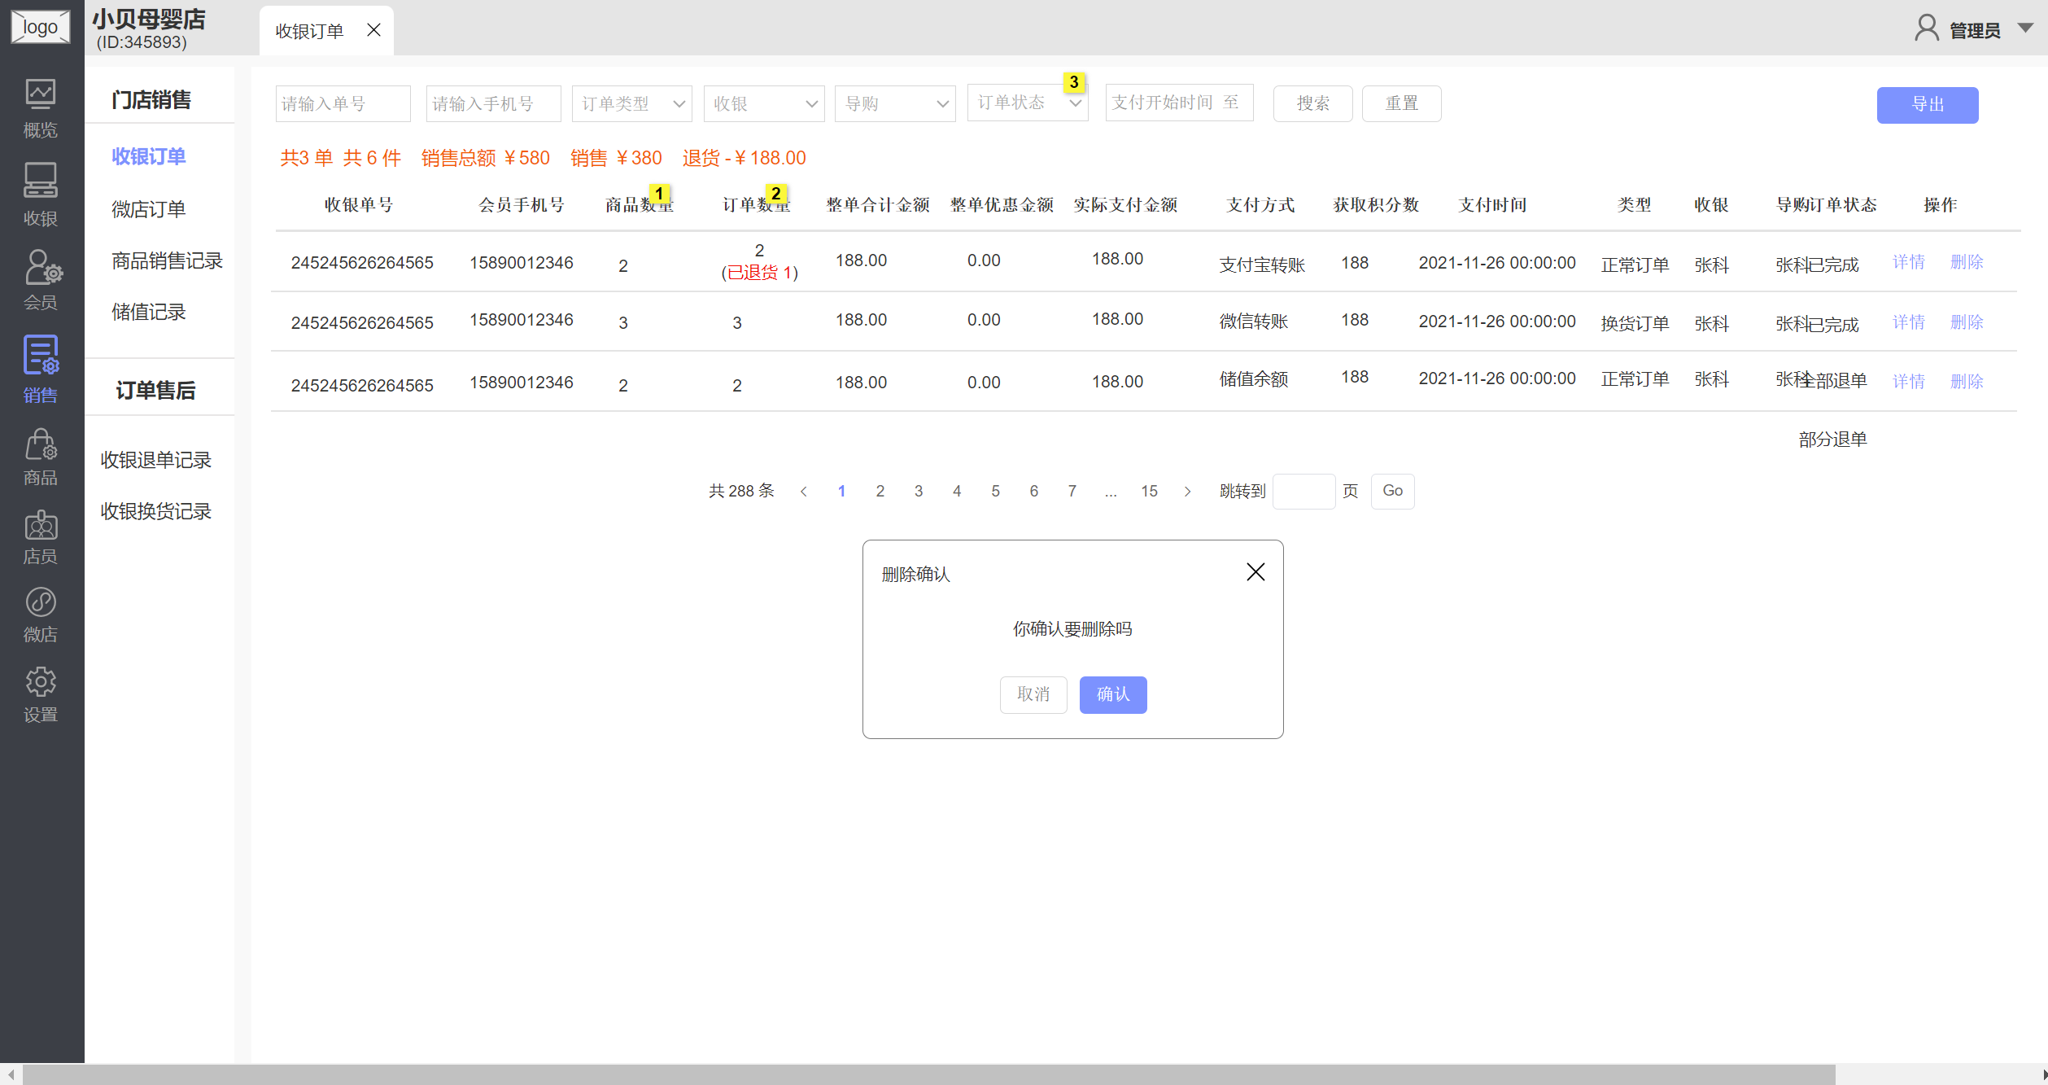Open 详情 for the 微信转账 order

coord(1909,322)
